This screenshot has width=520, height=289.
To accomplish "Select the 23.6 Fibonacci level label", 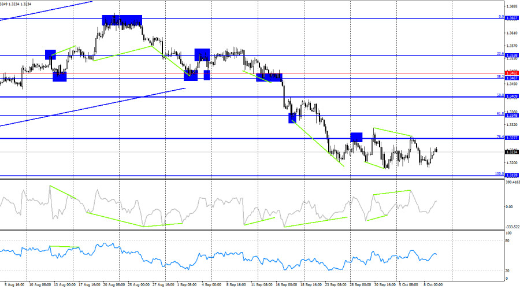I will click(x=500, y=53).
